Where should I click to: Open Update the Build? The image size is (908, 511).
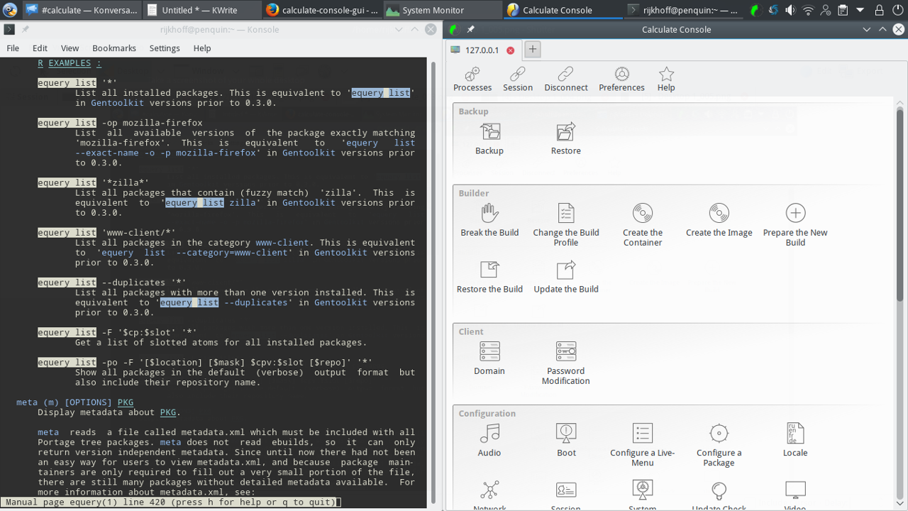tap(566, 277)
